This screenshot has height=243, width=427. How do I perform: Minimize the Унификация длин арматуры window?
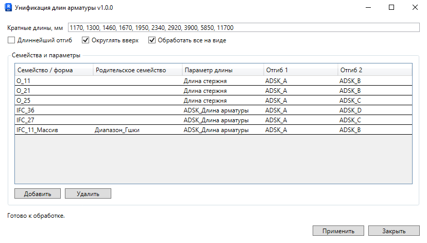point(368,7)
